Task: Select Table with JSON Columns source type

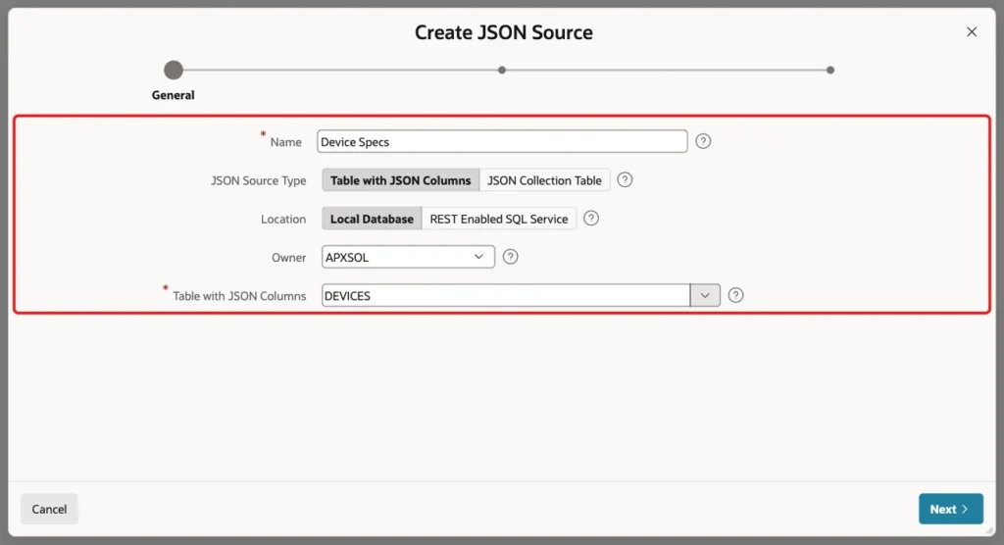Action: 401,180
